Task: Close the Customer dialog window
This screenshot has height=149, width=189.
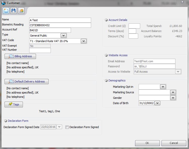Action: pyautogui.click(x=182, y=2)
